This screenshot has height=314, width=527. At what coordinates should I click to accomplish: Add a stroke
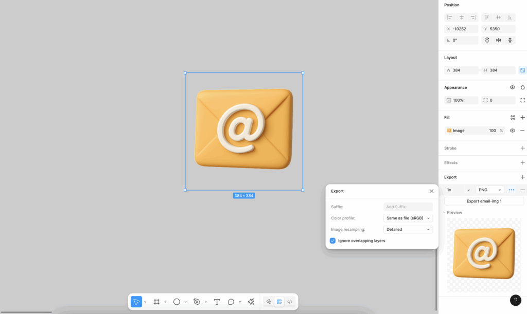pyautogui.click(x=523, y=149)
